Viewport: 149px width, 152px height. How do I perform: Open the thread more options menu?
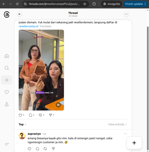click(126, 14)
